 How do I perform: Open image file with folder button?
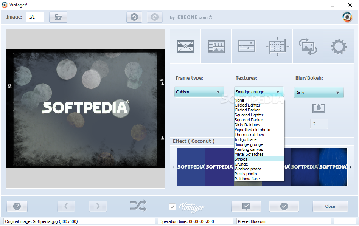click(58, 17)
